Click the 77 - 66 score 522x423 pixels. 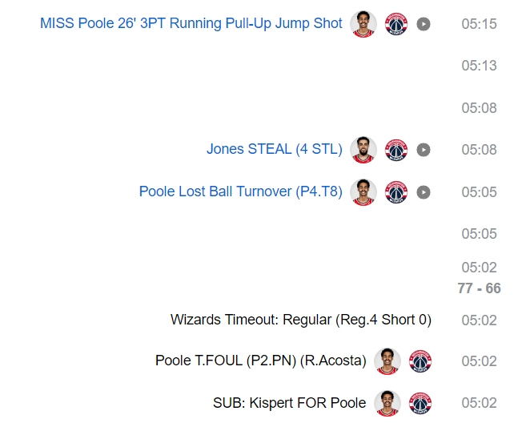[479, 288]
